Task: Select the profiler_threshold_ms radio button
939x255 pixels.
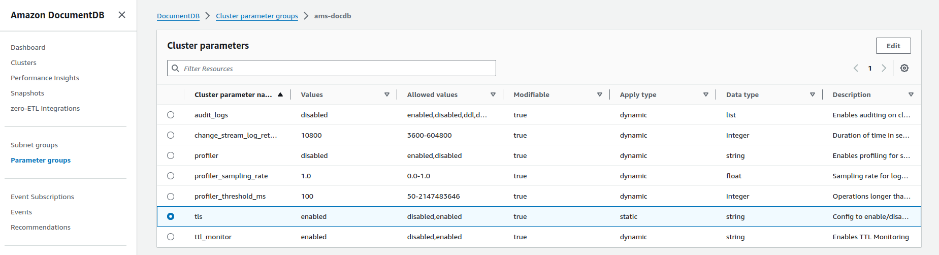Action: 171,196
